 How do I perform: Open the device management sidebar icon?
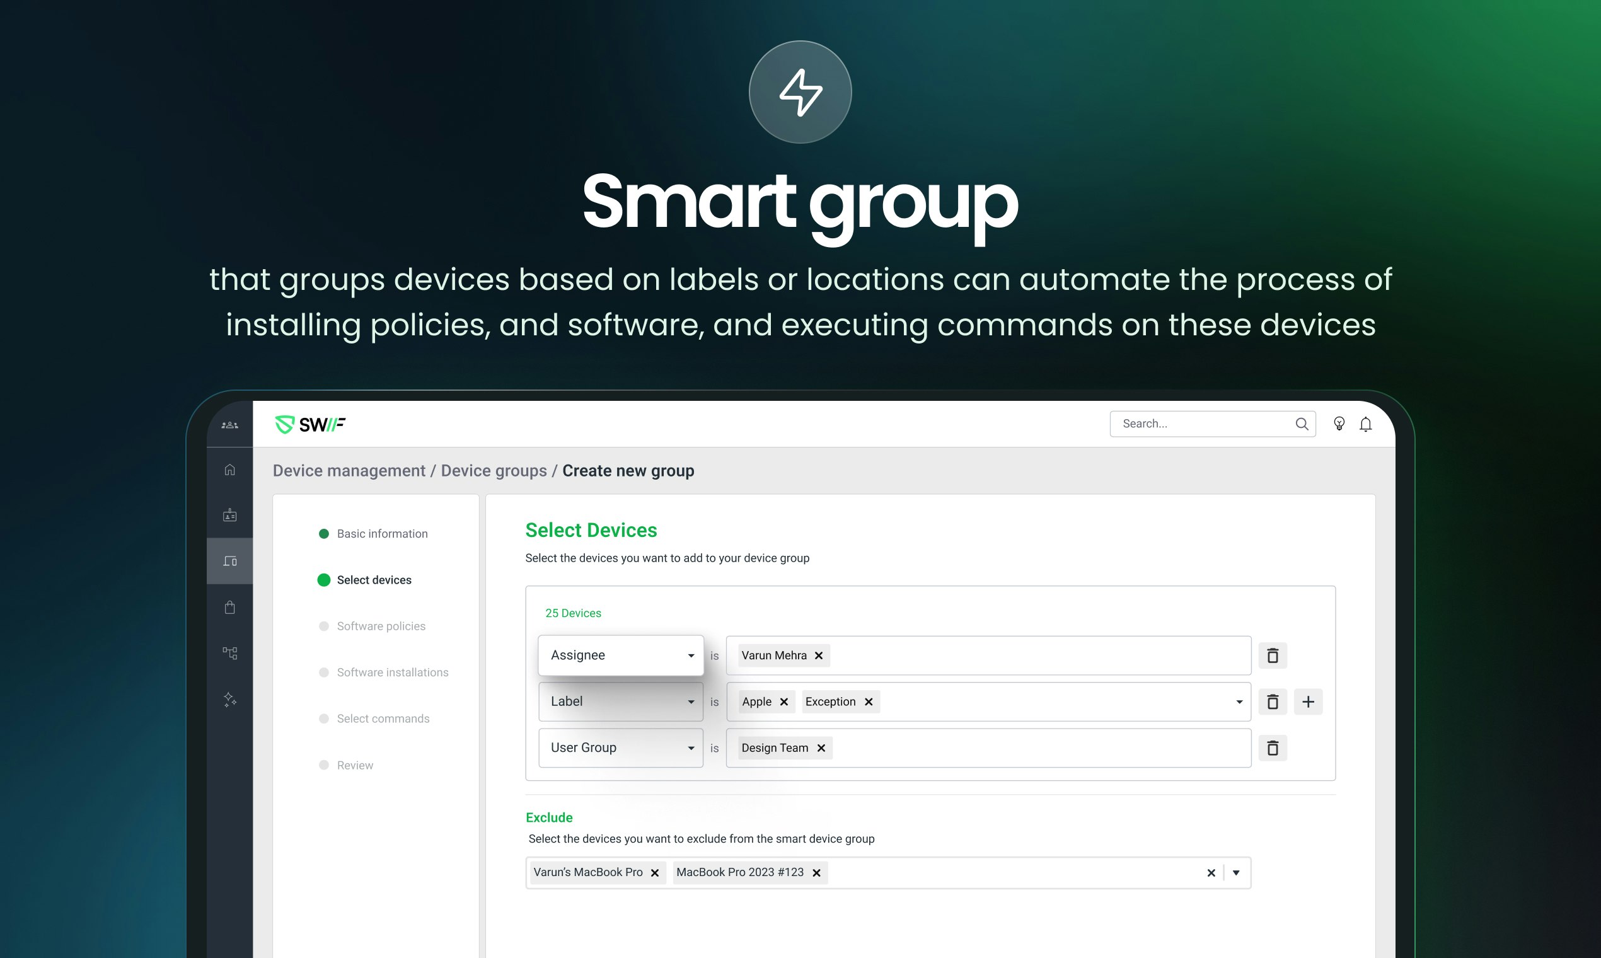230,561
